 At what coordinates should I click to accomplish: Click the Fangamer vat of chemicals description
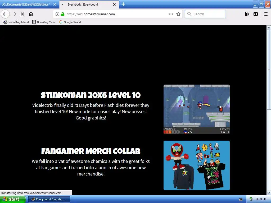pos(91,168)
